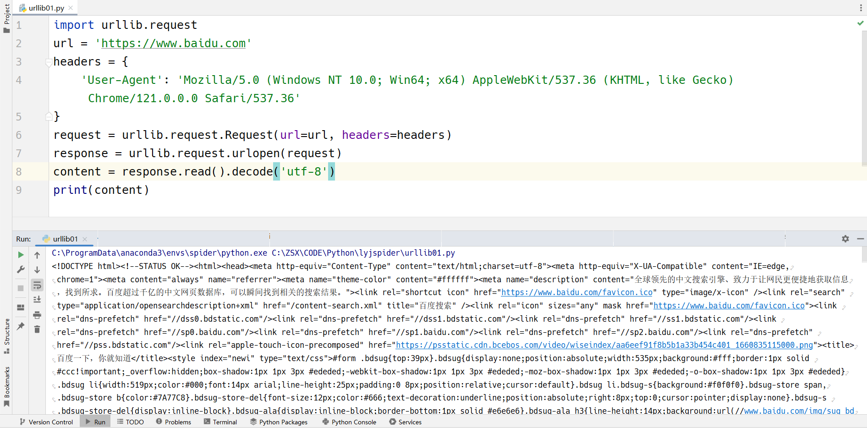Open the Version Control tool window
This screenshot has height=428, width=867.
tap(46, 422)
